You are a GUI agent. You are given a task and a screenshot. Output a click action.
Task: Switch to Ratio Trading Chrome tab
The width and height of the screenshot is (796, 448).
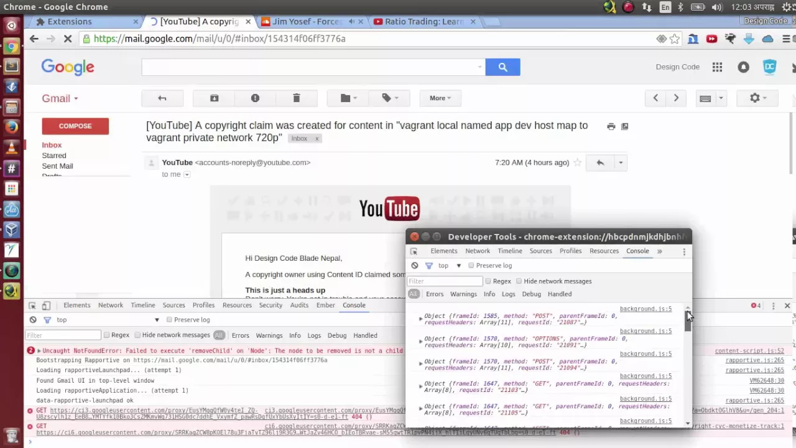tap(424, 21)
